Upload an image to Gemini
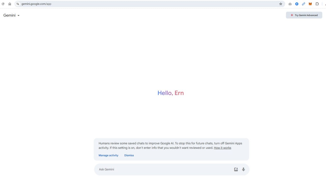Screen dimensions: 326x184 [x=236, y=170]
